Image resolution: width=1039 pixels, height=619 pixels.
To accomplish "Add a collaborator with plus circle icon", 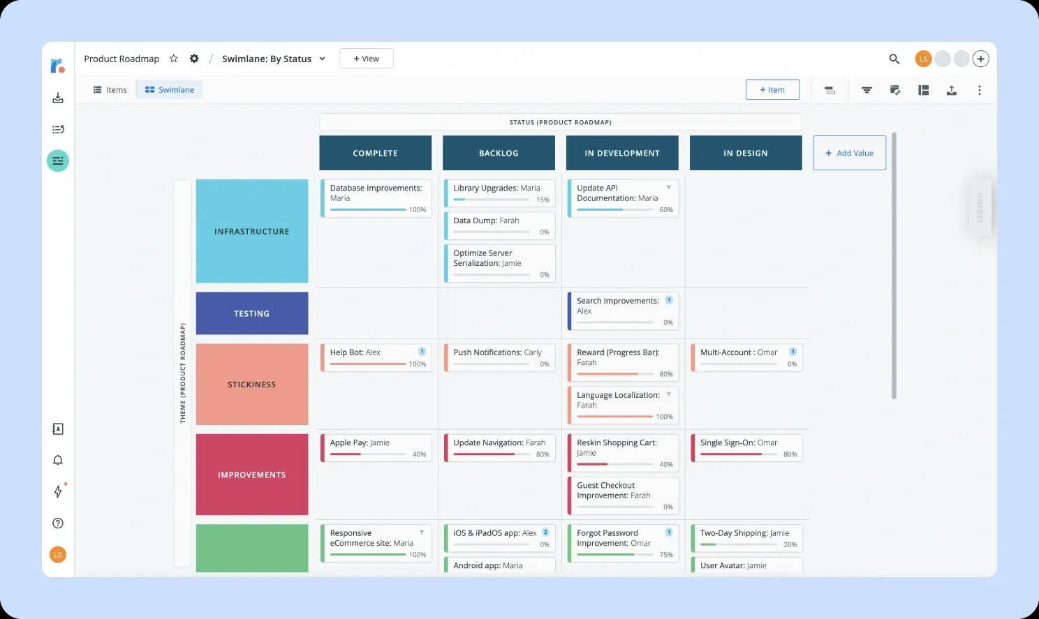I will pyautogui.click(x=981, y=59).
